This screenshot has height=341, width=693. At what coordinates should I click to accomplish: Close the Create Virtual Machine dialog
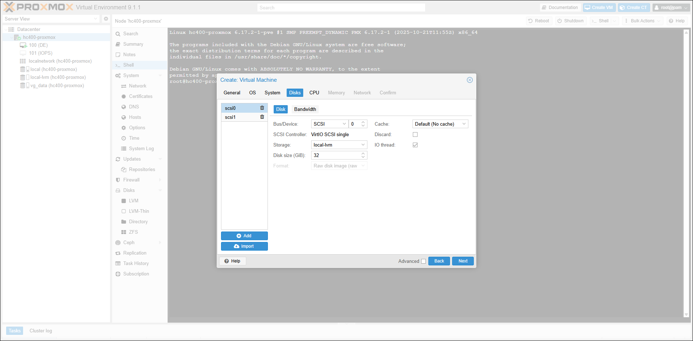[x=469, y=80]
